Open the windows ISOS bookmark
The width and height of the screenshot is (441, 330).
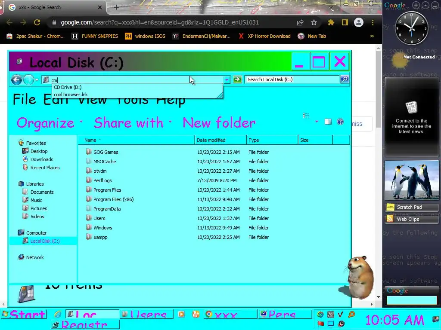[146, 36]
